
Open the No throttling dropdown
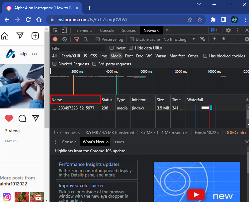(179, 39)
